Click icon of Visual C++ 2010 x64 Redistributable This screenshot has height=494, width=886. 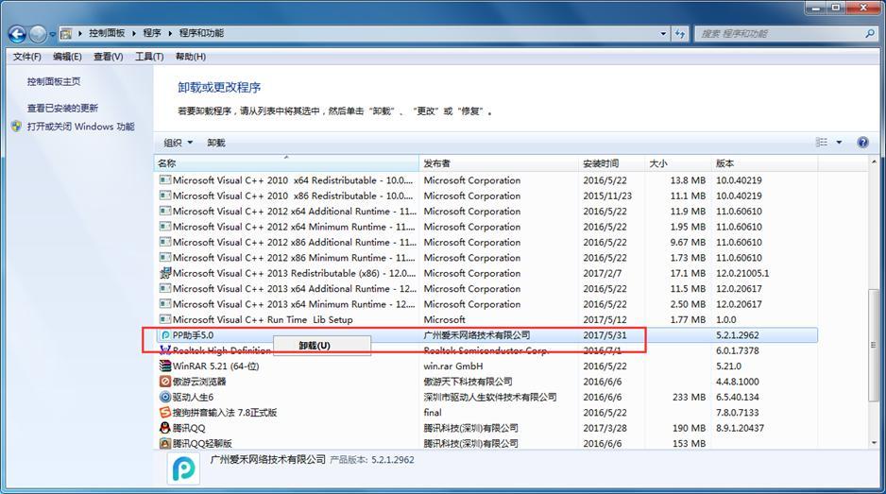[x=165, y=180]
